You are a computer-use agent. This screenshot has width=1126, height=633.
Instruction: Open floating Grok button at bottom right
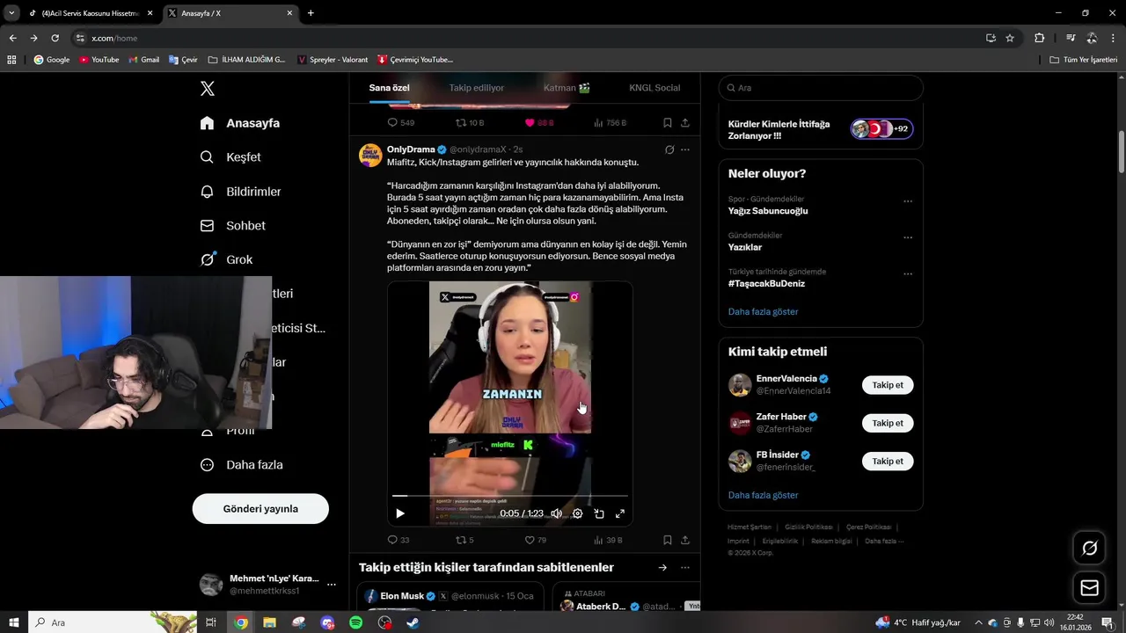coord(1090,549)
